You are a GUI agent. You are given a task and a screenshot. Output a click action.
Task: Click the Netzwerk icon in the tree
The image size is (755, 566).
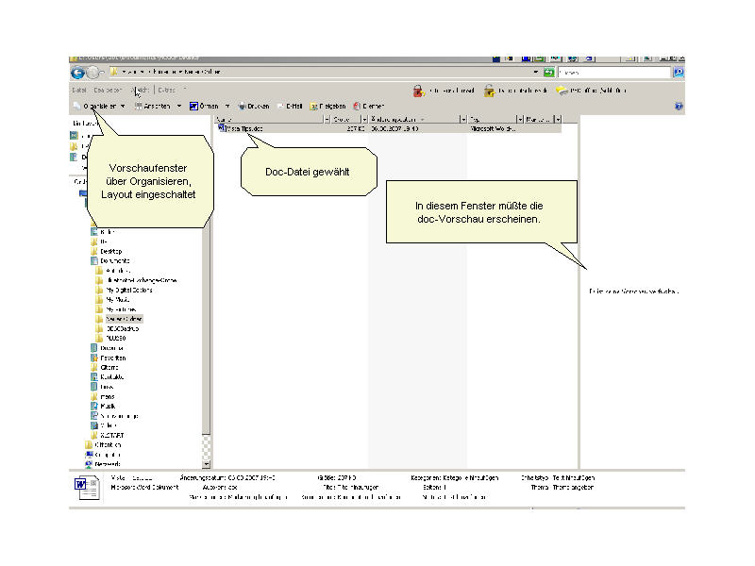89,464
